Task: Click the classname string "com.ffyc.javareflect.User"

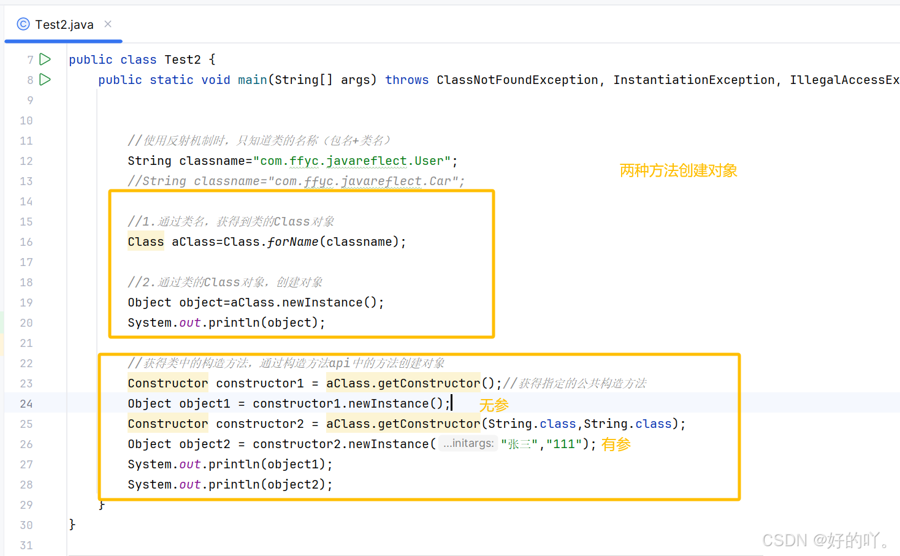Action: [x=353, y=161]
